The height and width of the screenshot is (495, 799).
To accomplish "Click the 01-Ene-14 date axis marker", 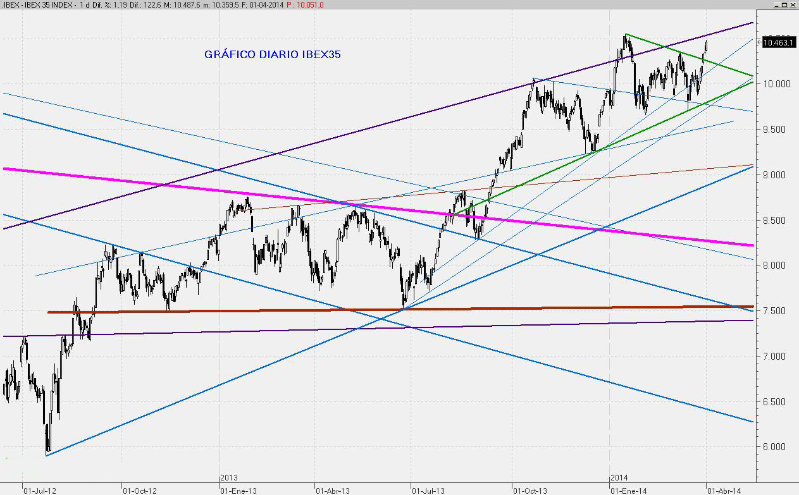I will point(628,489).
